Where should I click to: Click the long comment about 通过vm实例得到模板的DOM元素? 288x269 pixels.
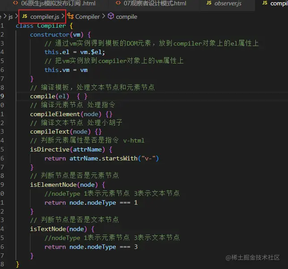152,43
